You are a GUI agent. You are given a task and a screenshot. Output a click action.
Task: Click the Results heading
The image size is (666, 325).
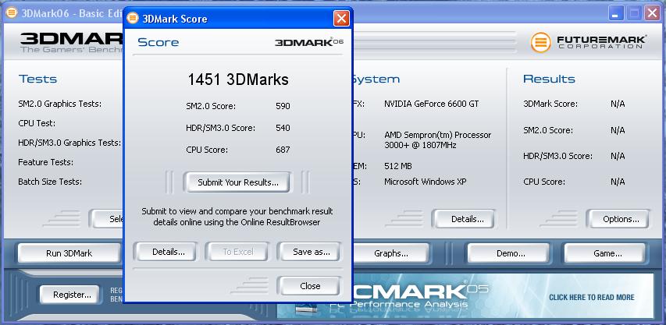pyautogui.click(x=549, y=79)
